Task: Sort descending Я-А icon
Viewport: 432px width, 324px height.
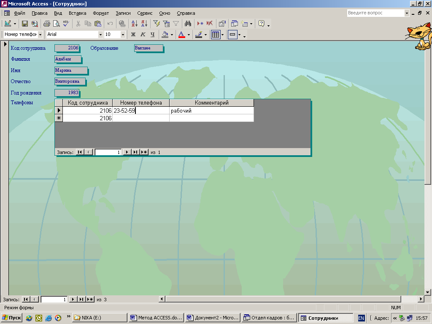Action: click(144, 24)
